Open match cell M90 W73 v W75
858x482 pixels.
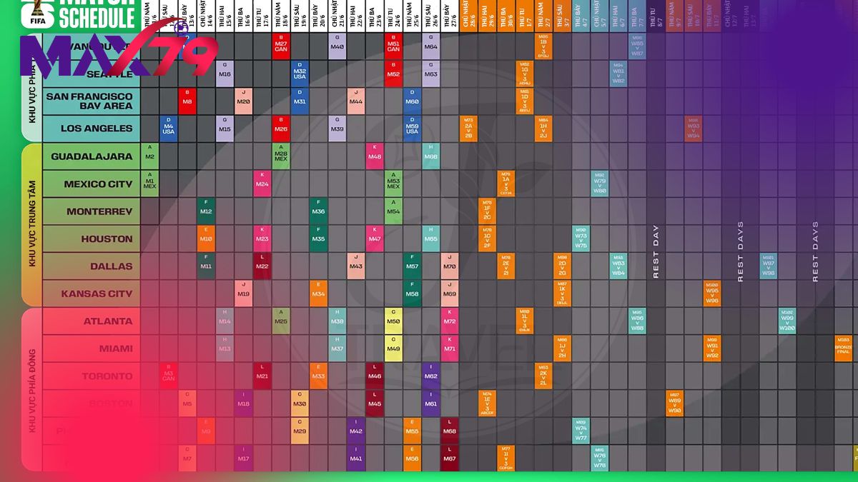click(581, 239)
